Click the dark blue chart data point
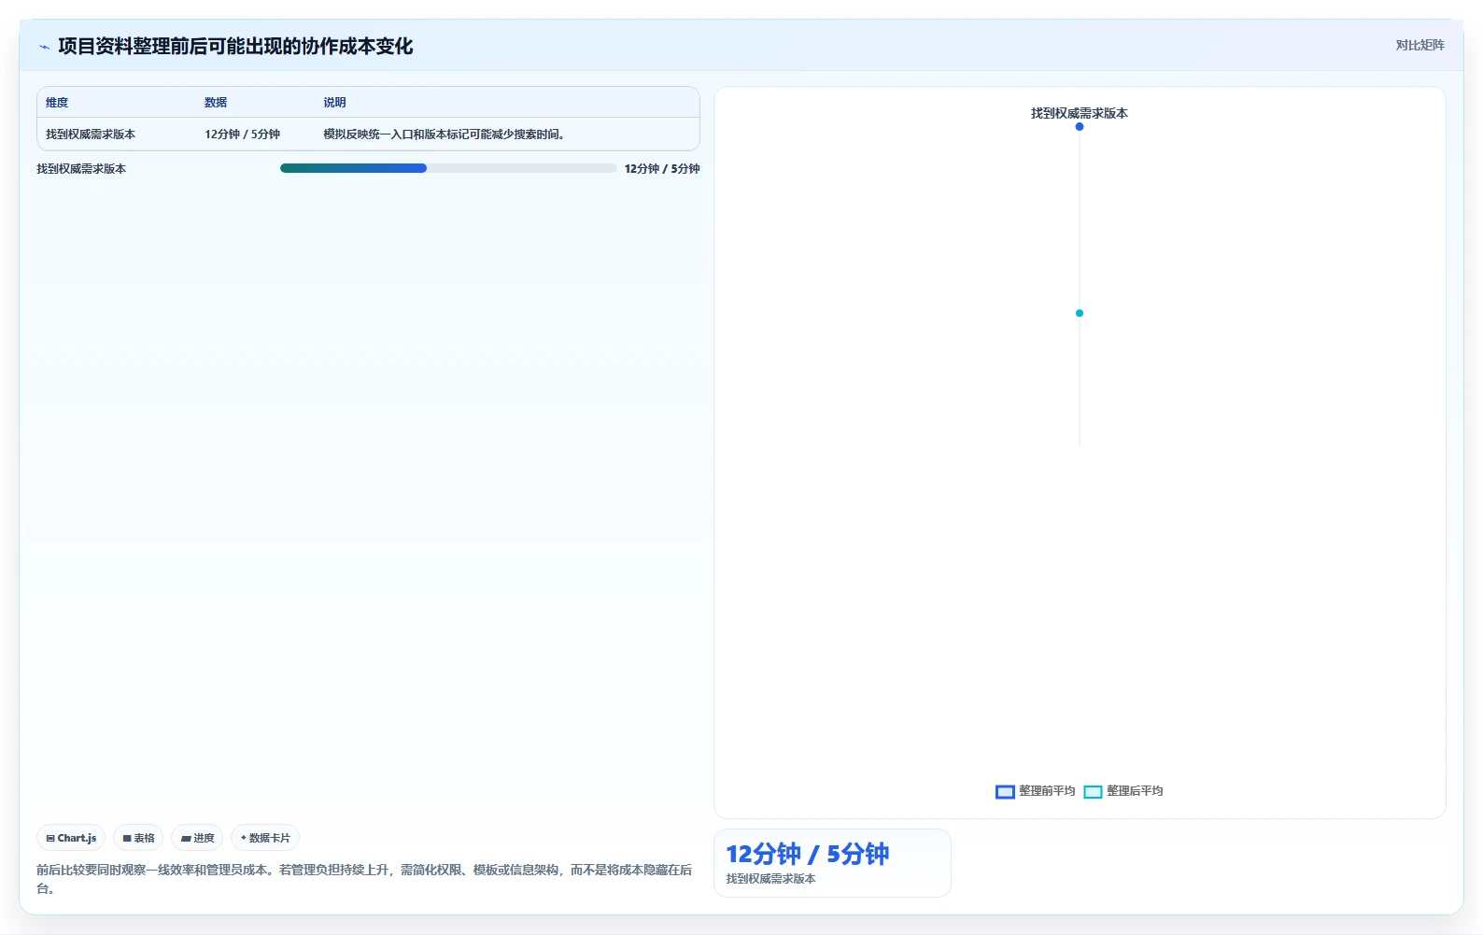The height and width of the screenshot is (935, 1483). pos(1080,127)
